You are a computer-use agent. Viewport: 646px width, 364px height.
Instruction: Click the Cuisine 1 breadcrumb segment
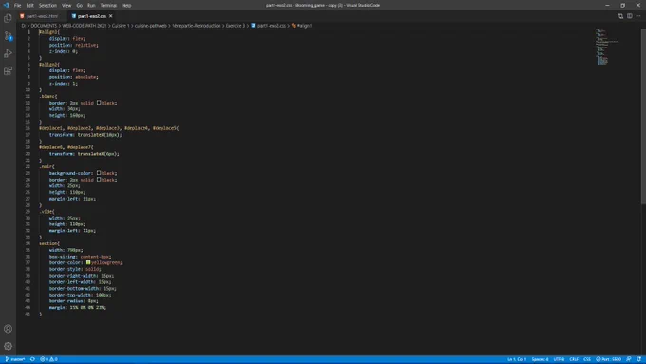(x=121, y=26)
